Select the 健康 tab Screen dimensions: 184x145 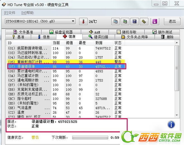(69, 37)
